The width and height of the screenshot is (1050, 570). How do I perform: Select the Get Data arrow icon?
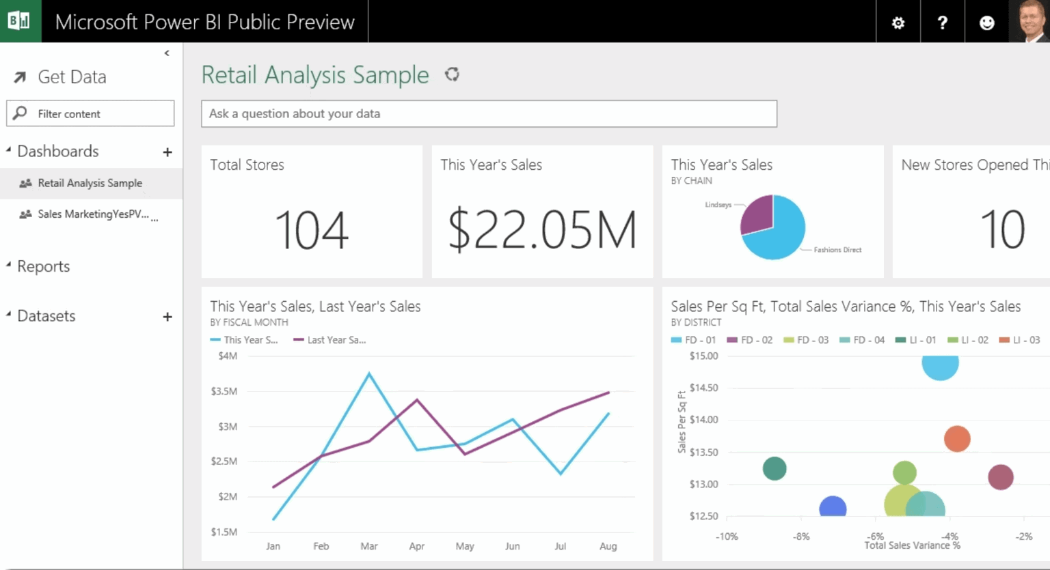21,76
